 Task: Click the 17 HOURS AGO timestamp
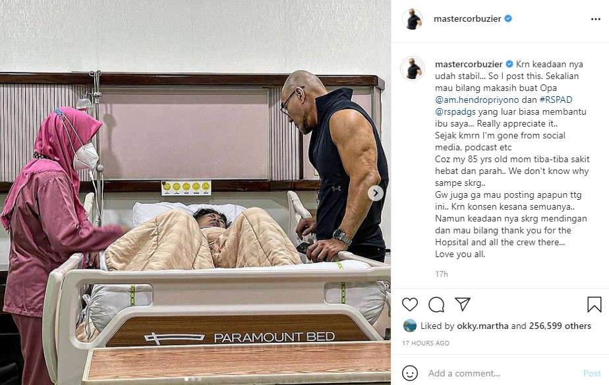coord(426,343)
